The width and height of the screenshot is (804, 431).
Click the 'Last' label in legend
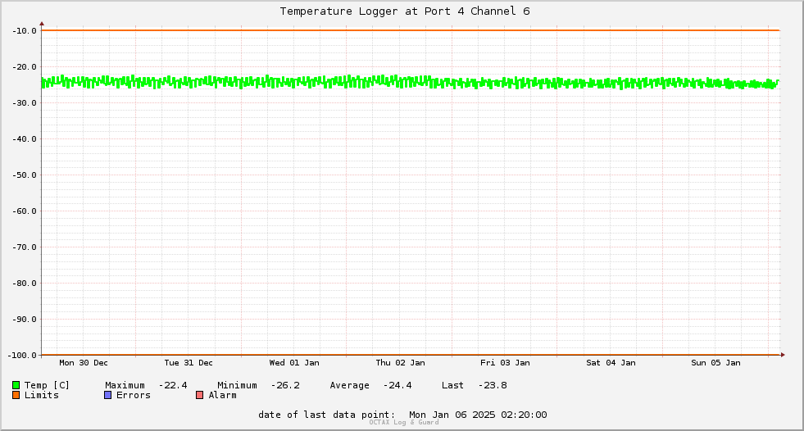pyautogui.click(x=452, y=385)
